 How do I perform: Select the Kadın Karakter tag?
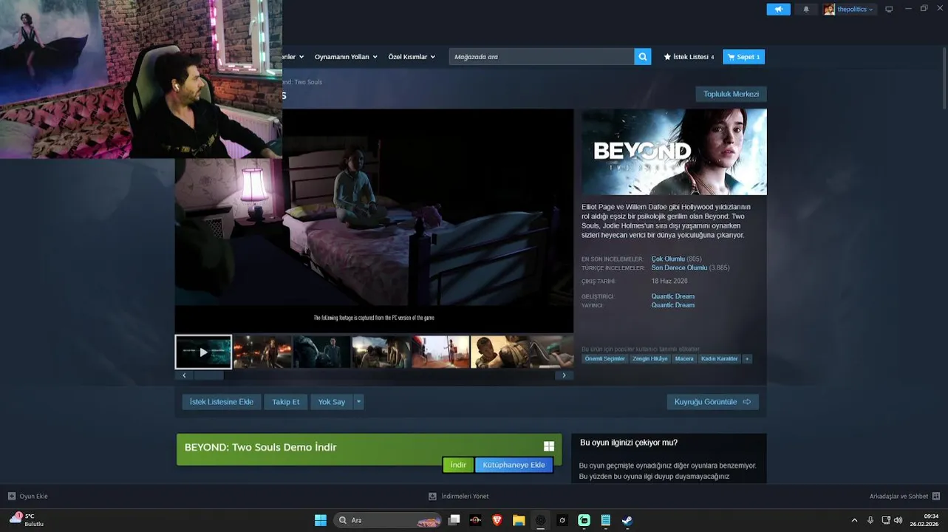(720, 359)
